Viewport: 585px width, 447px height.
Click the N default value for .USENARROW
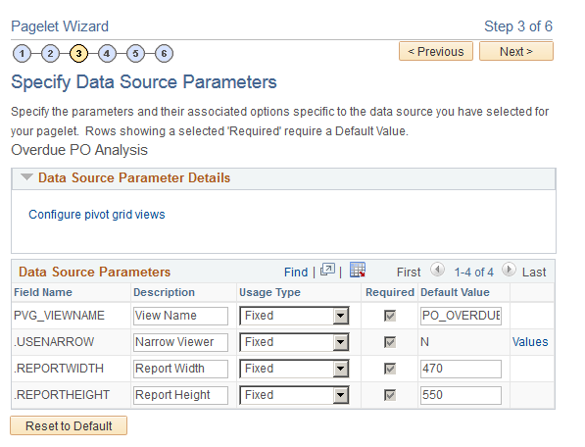[424, 342]
